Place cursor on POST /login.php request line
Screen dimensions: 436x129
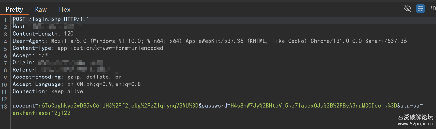51,19
